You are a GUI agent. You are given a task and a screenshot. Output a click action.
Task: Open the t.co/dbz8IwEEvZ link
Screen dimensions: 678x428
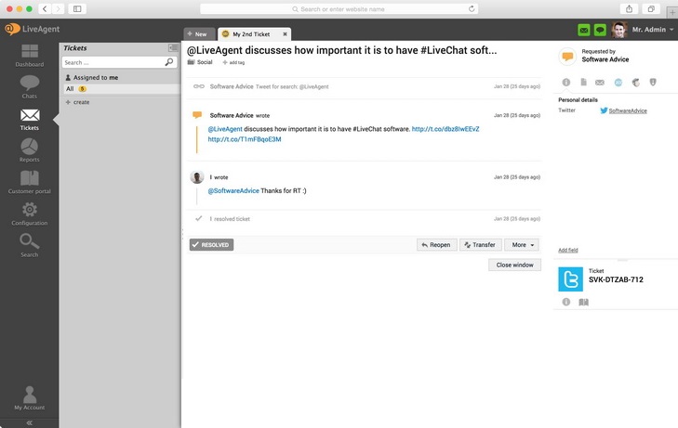click(445, 129)
